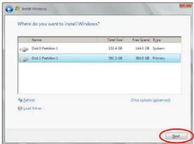Image resolution: width=194 pixels, height=144 pixels.
Task: Click Disk 1 total size value
Action: [115, 58]
